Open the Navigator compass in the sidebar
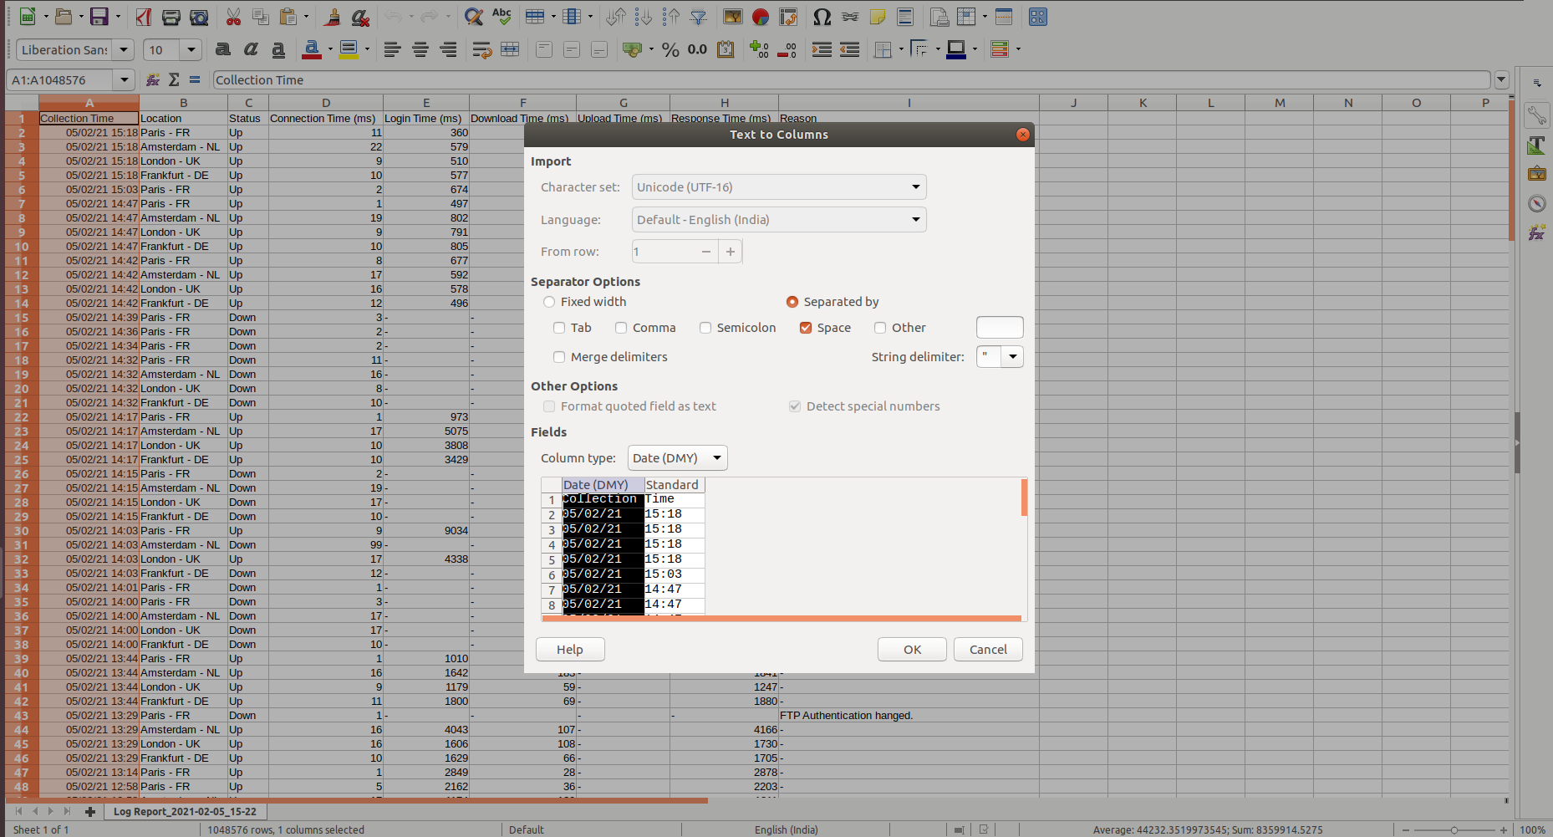This screenshot has height=837, width=1553. click(1536, 204)
